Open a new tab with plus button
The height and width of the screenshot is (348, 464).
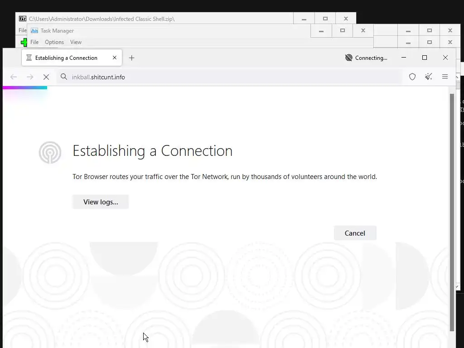pos(132,58)
